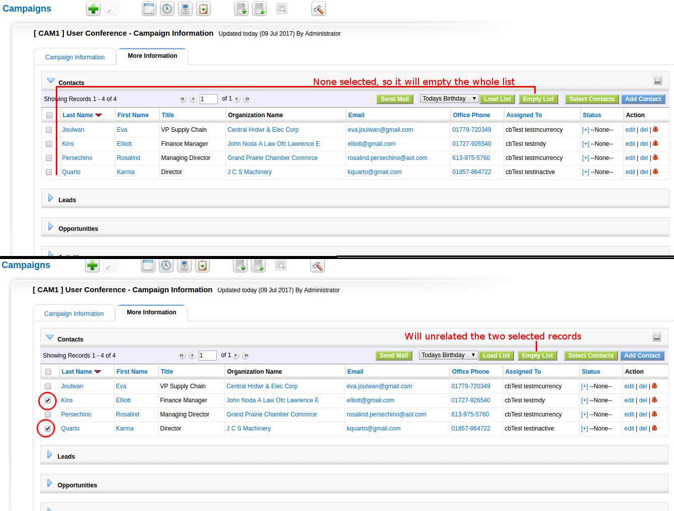This screenshot has height=511, width=674.
Task: Click the Add Contact button in lower view
Action: pos(642,356)
